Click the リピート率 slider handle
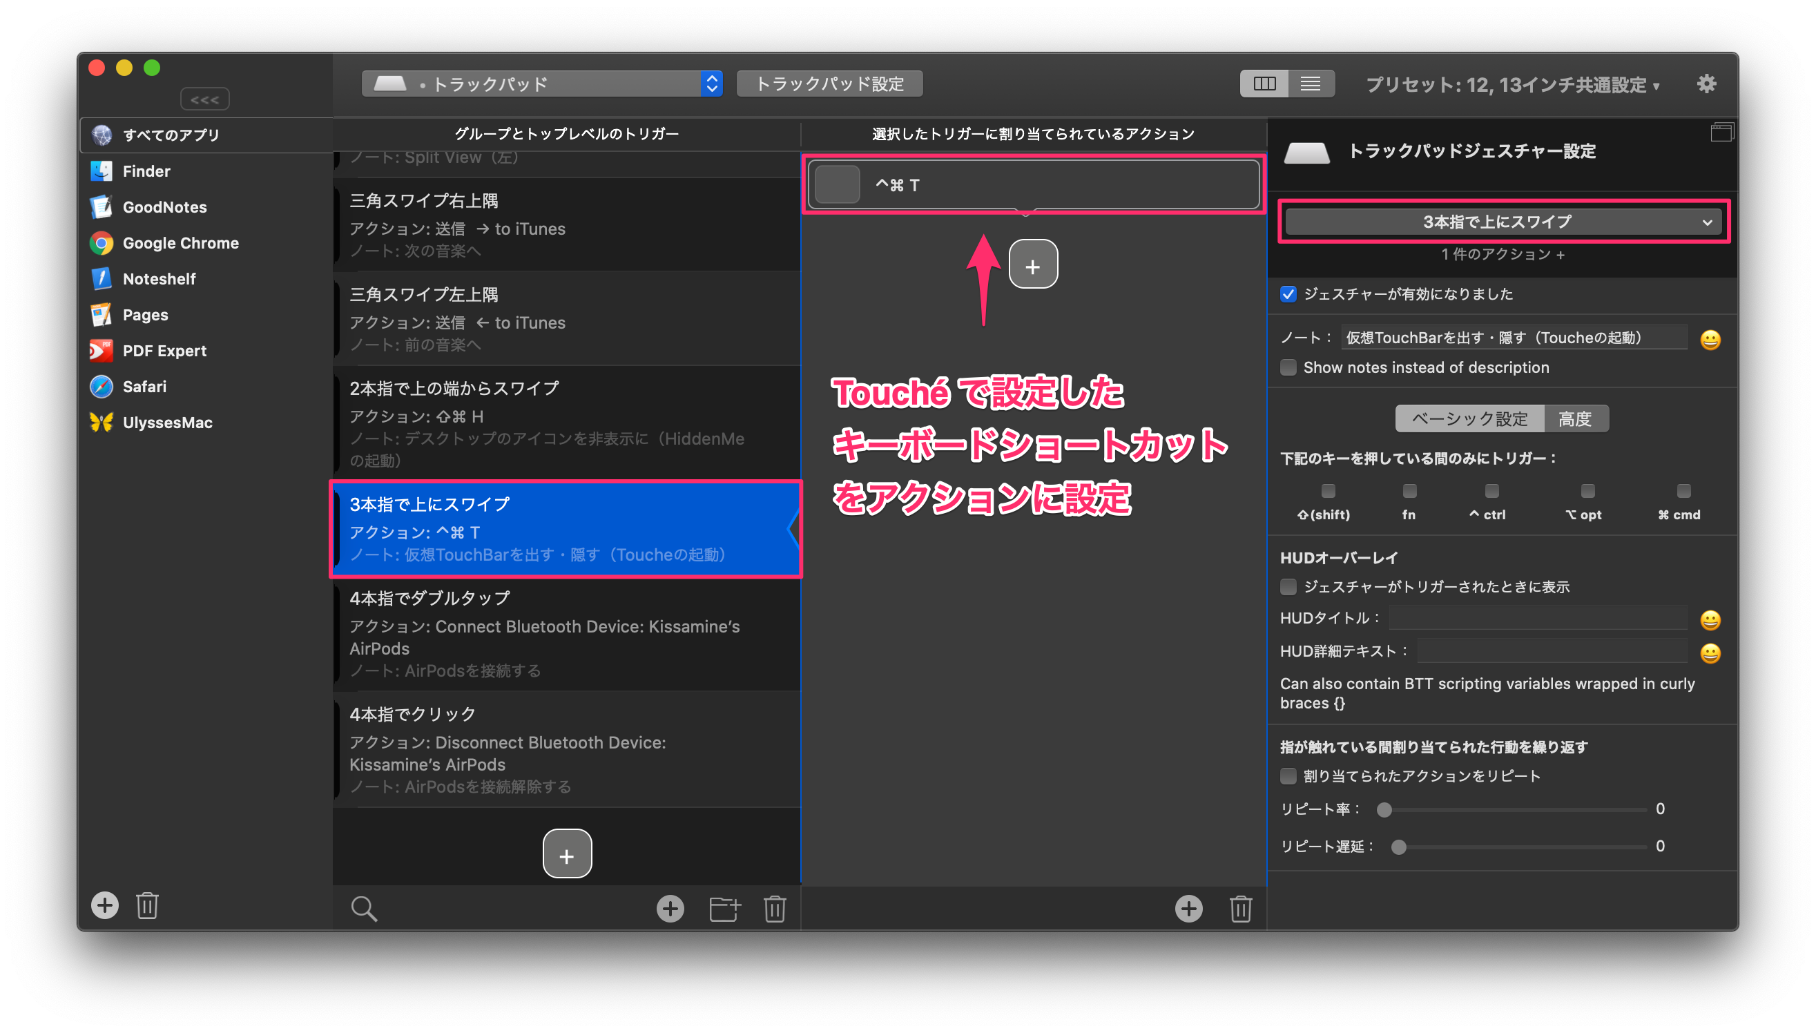This screenshot has width=1816, height=1033. [1384, 809]
